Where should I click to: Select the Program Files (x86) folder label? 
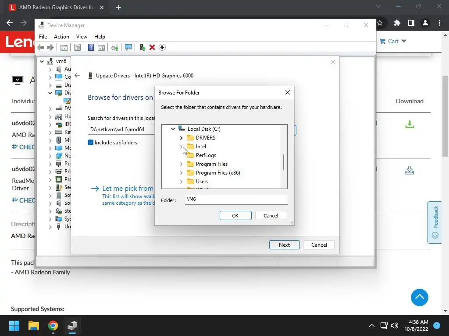pyautogui.click(x=218, y=173)
